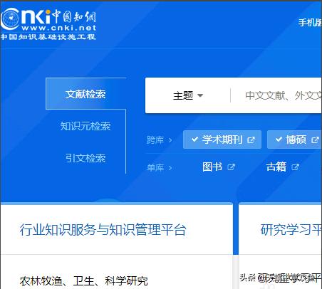
Task: Open external link icon beside 古籍
Action: pos(295,167)
